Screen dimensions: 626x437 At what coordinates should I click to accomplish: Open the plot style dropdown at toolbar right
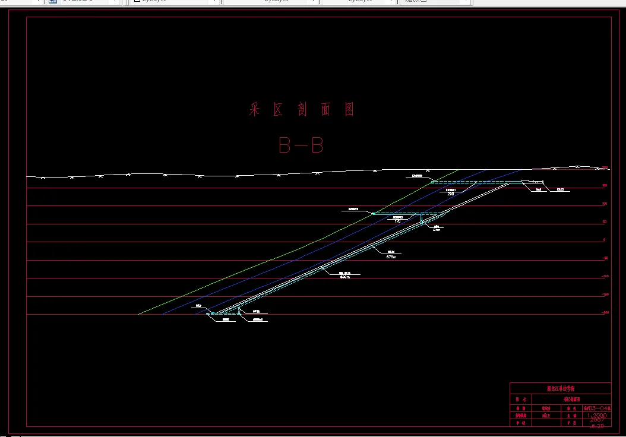click(x=435, y=1)
